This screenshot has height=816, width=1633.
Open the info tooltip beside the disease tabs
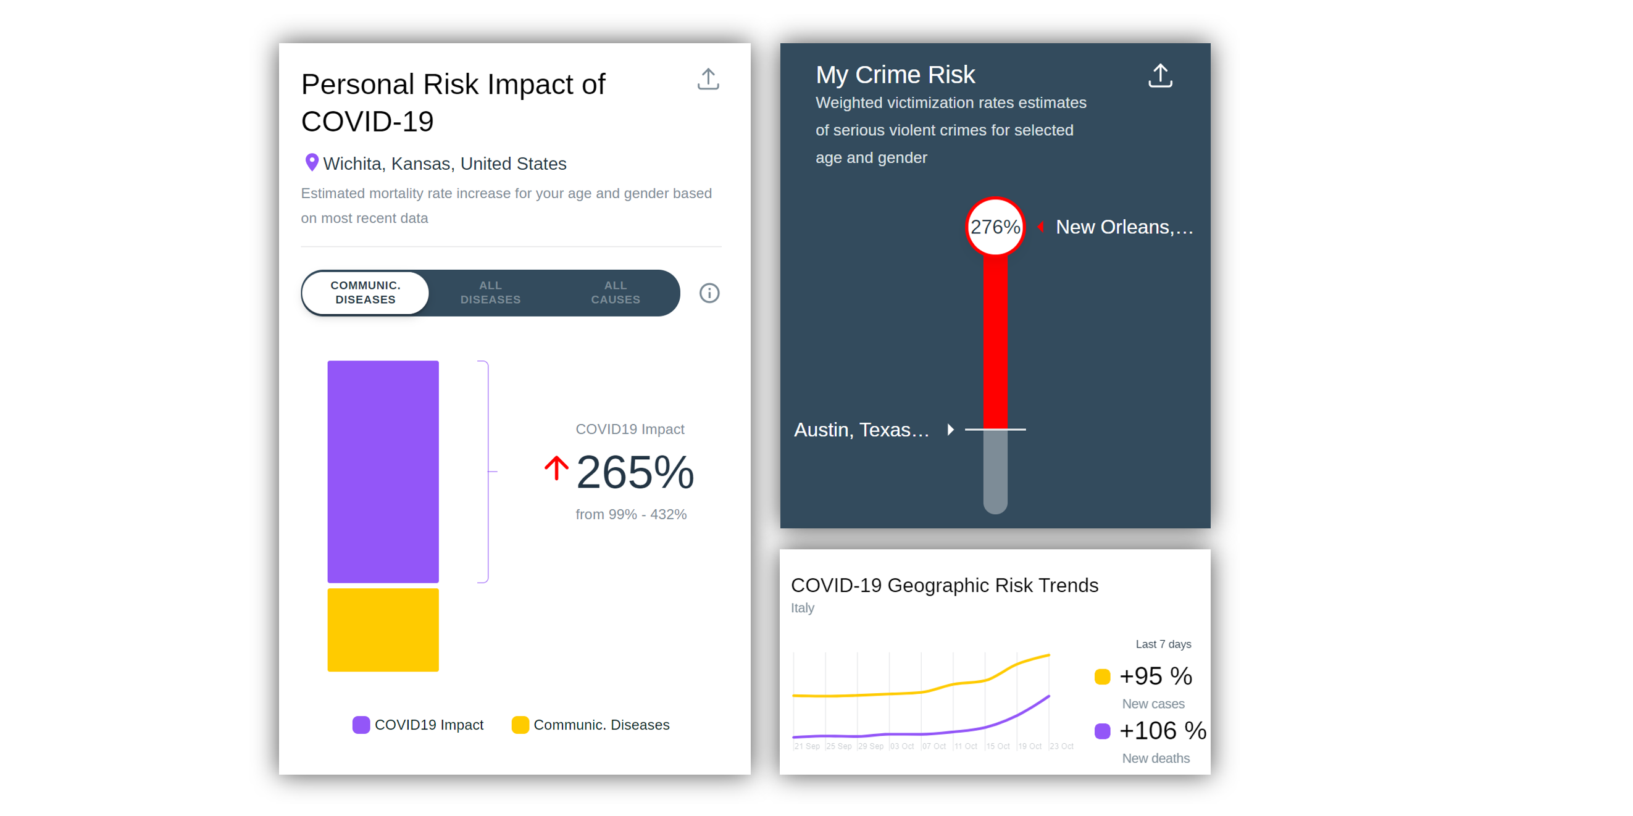click(709, 293)
